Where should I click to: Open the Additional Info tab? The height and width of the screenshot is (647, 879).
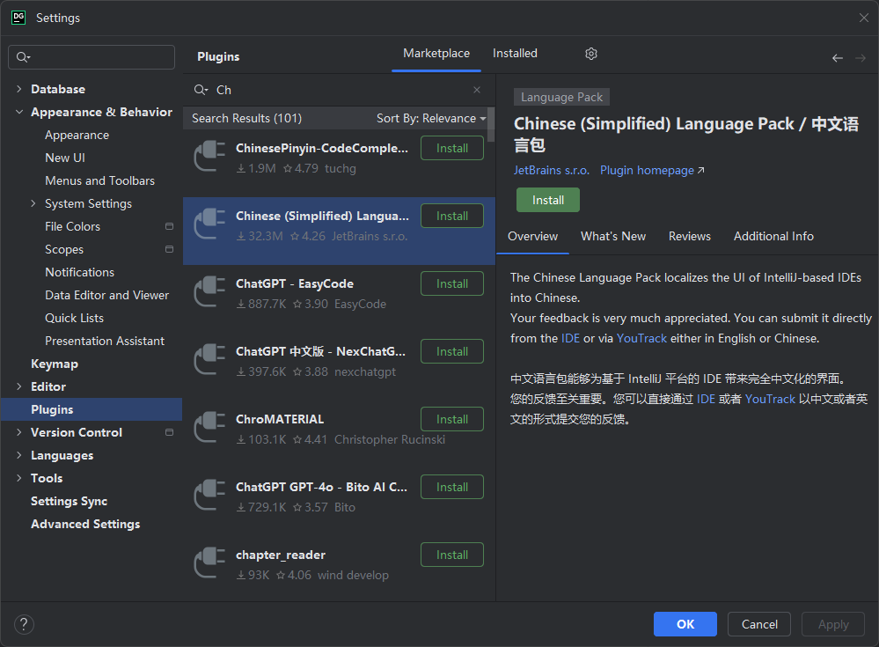(x=773, y=236)
